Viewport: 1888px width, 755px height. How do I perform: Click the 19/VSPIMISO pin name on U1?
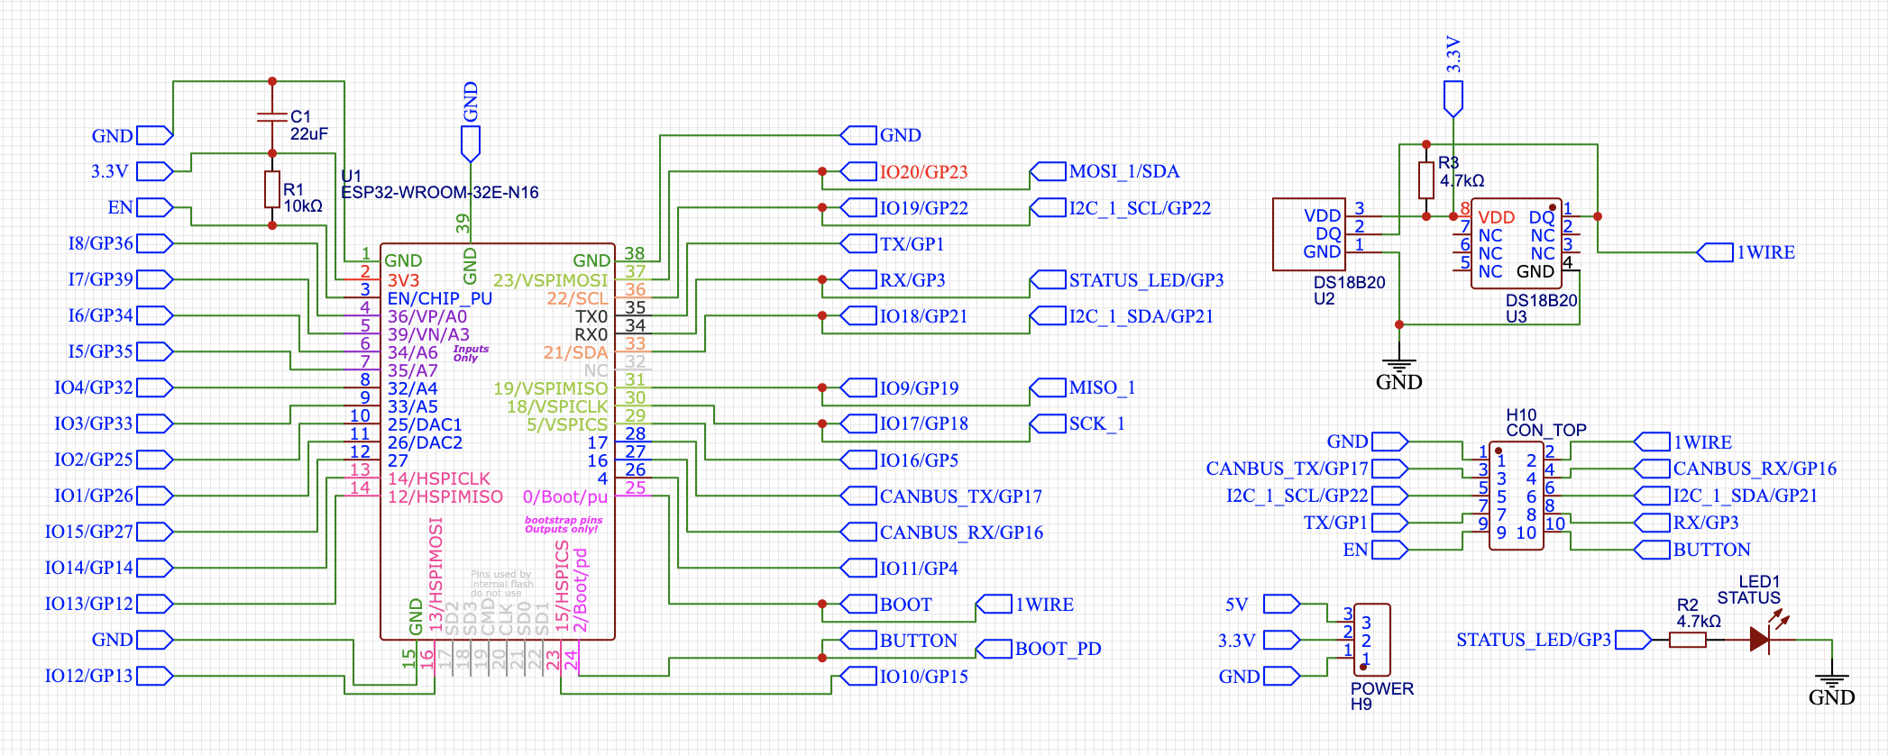pyautogui.click(x=551, y=388)
